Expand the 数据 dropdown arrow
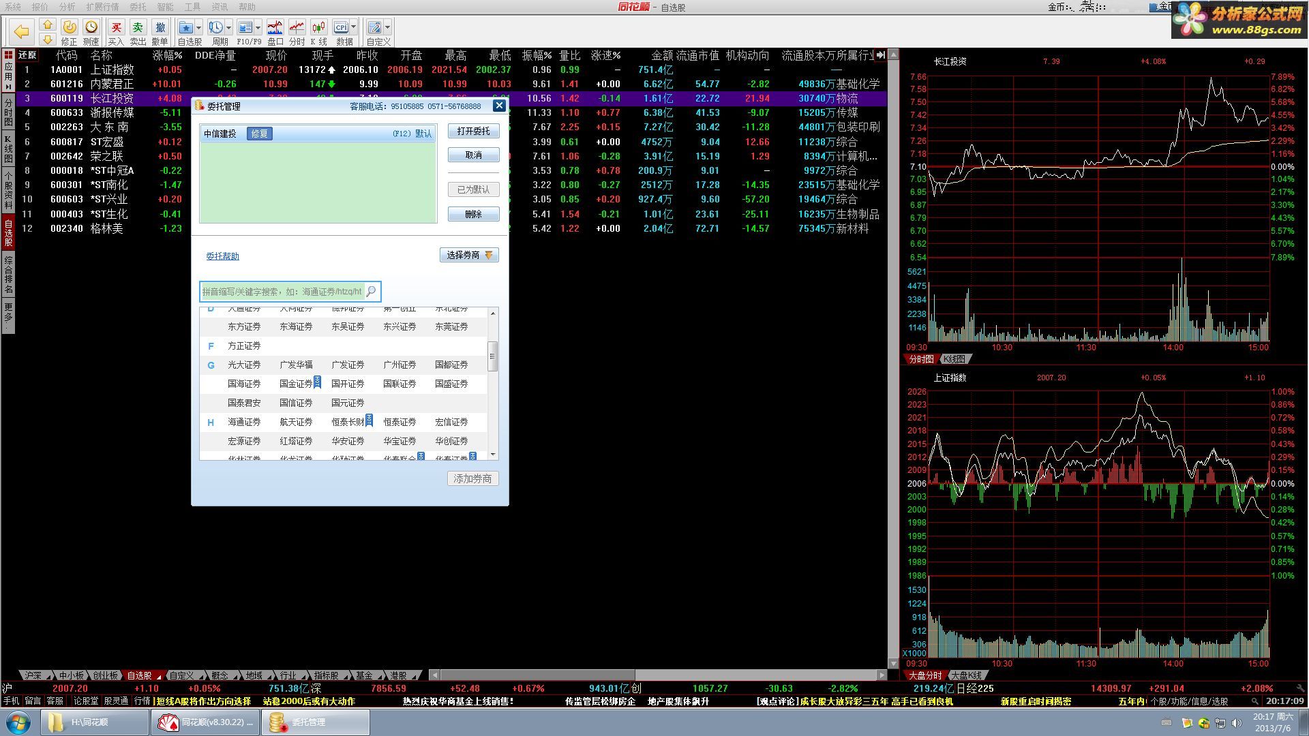1309x736 pixels. [353, 27]
